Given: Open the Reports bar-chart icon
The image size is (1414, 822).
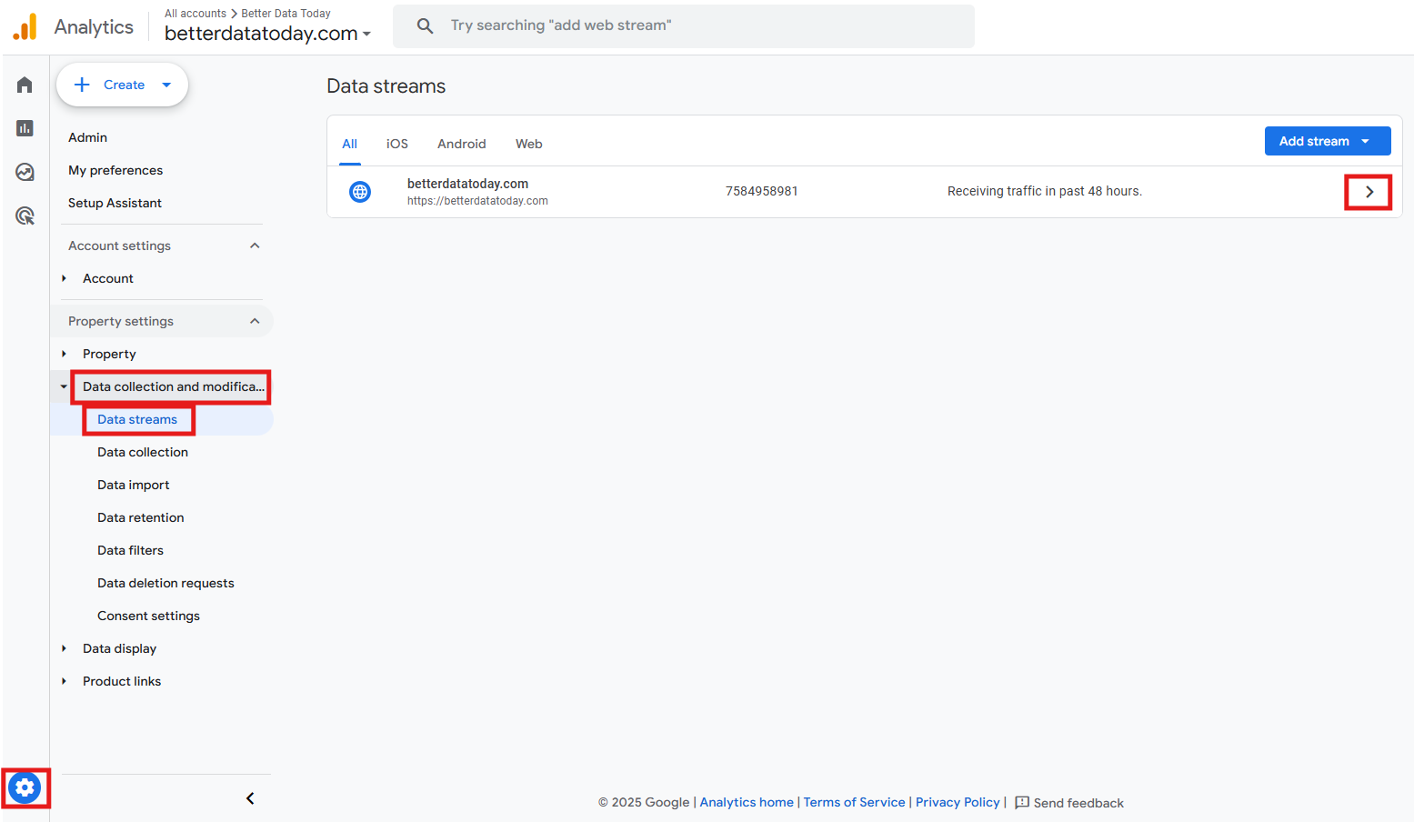Looking at the screenshot, I should click(x=25, y=128).
